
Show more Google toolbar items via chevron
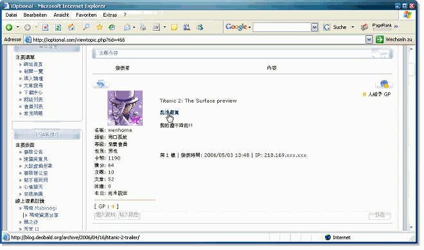[x=396, y=26]
